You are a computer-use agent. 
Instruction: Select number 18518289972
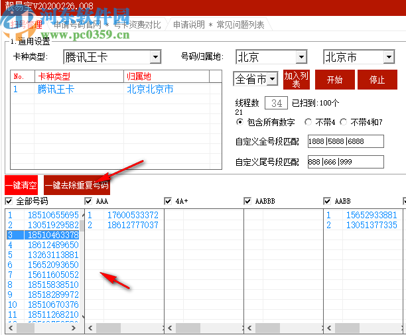(x=53, y=295)
